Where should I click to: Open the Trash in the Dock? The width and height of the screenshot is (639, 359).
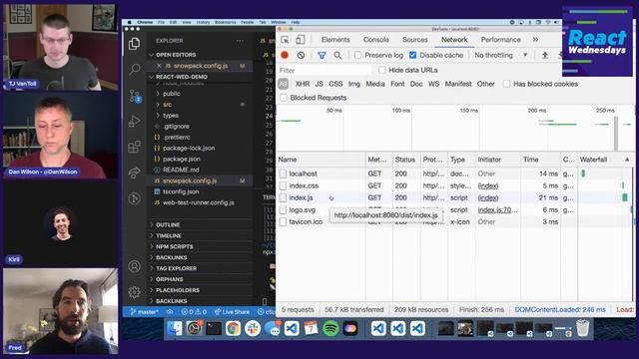(x=583, y=328)
